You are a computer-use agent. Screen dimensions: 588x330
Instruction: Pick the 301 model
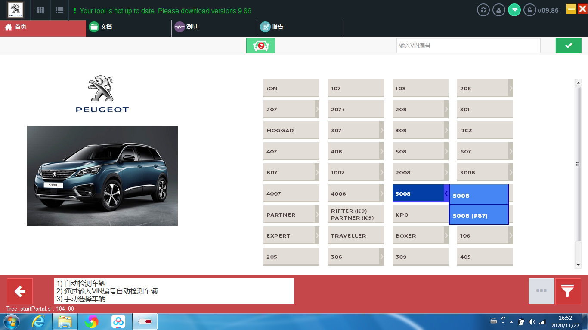coord(485,109)
